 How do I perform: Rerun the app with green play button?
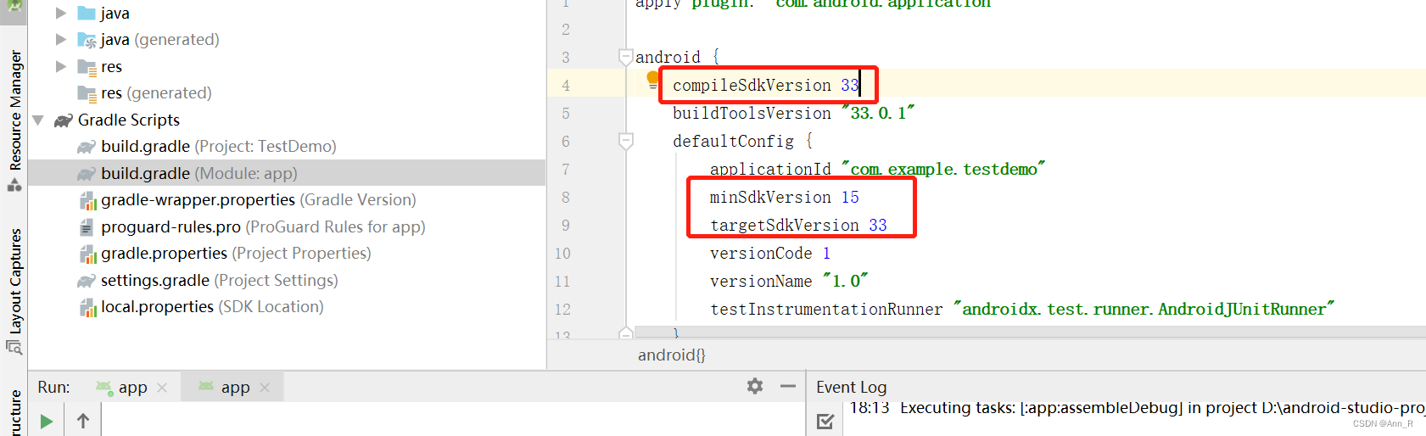tap(47, 421)
